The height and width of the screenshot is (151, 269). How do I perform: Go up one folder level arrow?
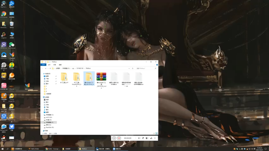50,68
